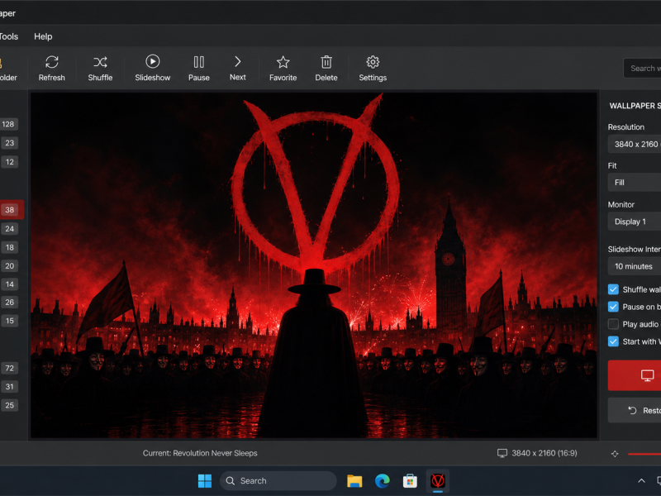Uncheck the Pause on checkbox
This screenshot has height=496, width=661.
coord(613,307)
